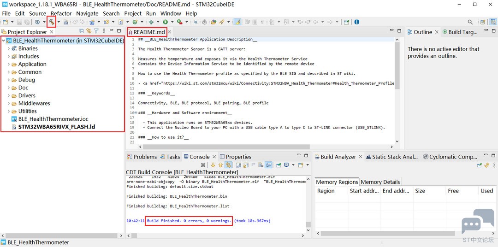This screenshot has height=247, width=498.
Task: Toggle the active C/C++ perspective button at the right end of the toolbar
Action: click(493, 22)
